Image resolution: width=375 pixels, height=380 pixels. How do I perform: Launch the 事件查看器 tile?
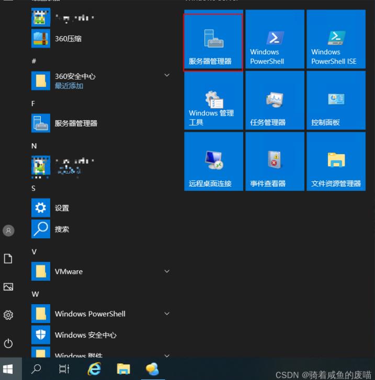275,162
